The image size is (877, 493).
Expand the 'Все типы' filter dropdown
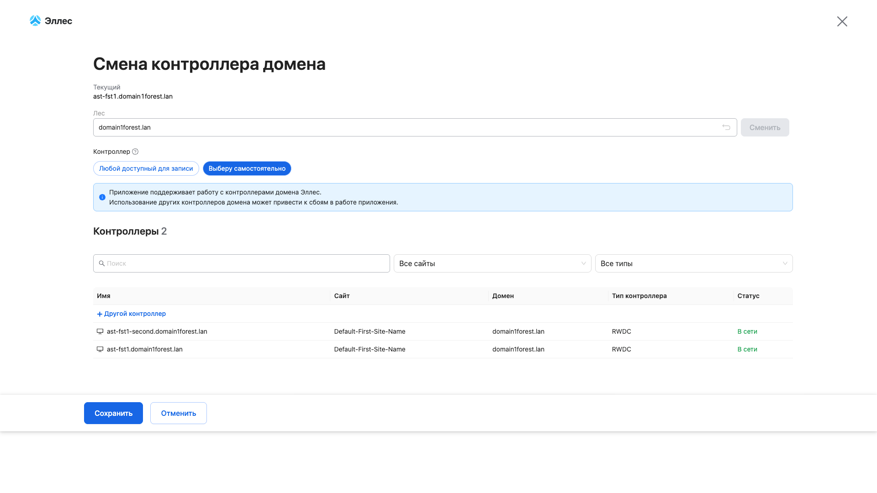[x=693, y=263]
